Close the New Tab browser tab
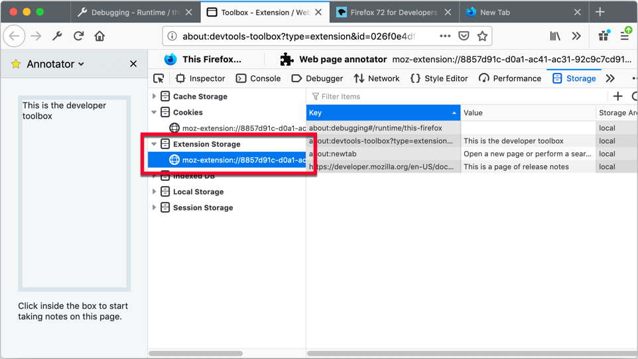The height and width of the screenshot is (359, 638). pos(578,12)
